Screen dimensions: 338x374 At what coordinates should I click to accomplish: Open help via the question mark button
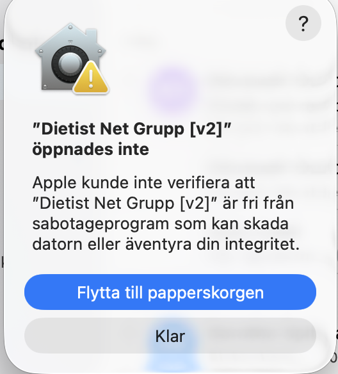[303, 23]
